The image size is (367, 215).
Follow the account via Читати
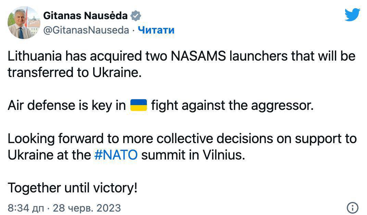tap(156, 30)
